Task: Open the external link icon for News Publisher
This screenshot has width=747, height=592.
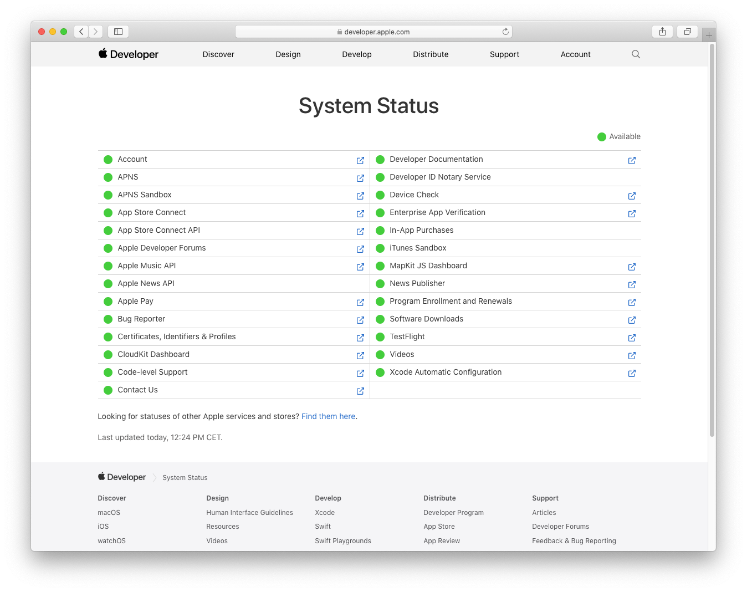Action: tap(632, 284)
